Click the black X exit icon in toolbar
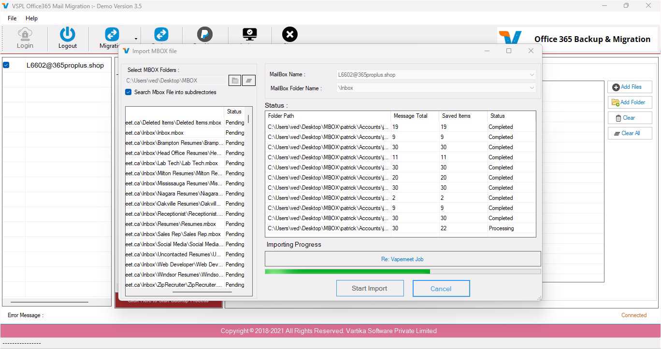 pos(290,34)
